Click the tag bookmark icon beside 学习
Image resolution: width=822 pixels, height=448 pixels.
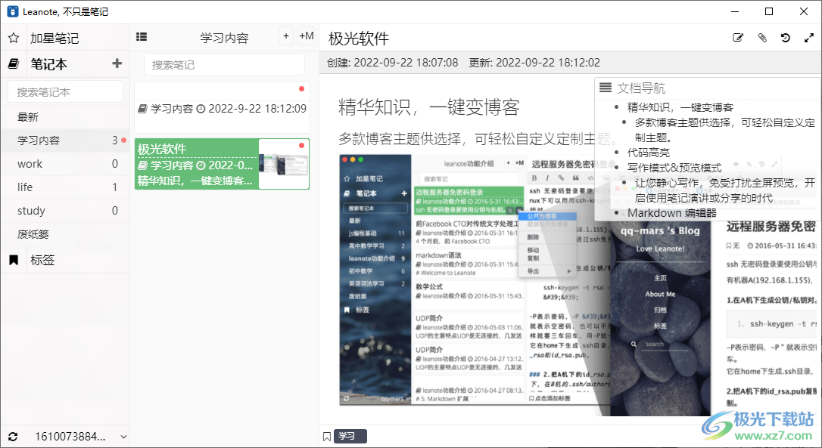(x=326, y=437)
